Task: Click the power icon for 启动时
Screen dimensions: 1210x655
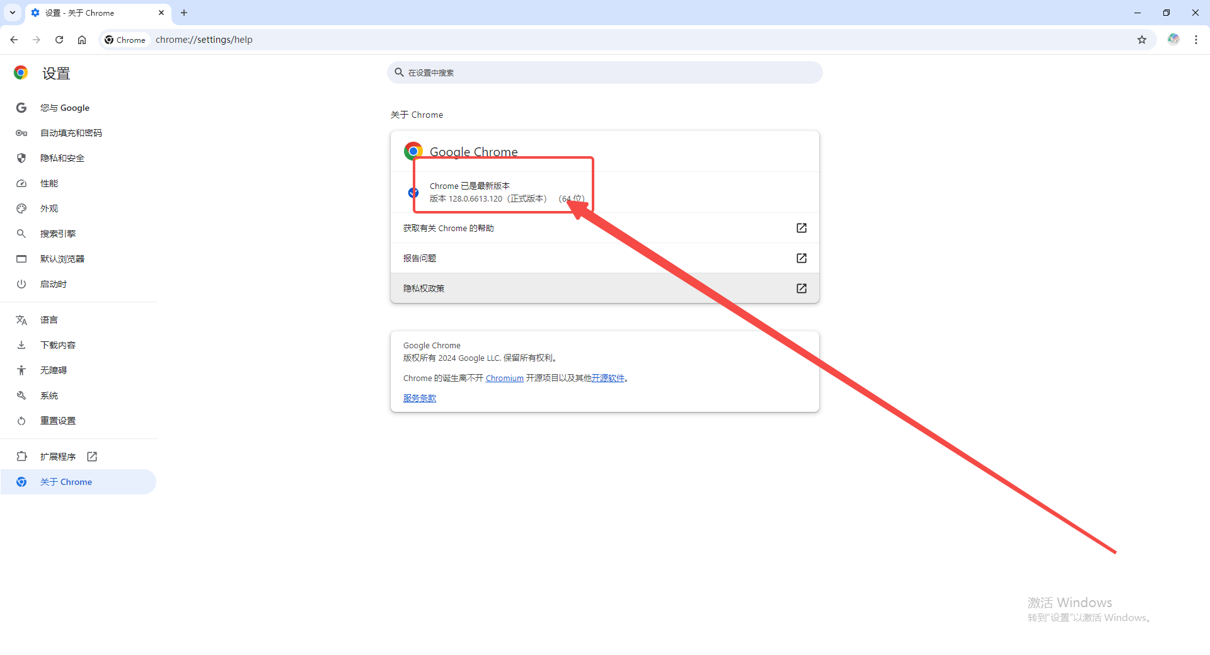Action: (x=21, y=284)
